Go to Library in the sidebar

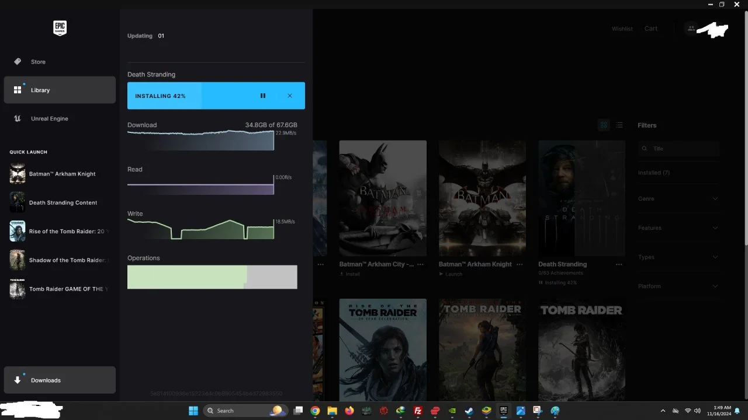pos(60,90)
